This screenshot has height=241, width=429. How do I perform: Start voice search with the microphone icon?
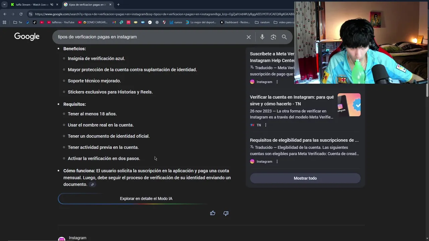[262, 37]
